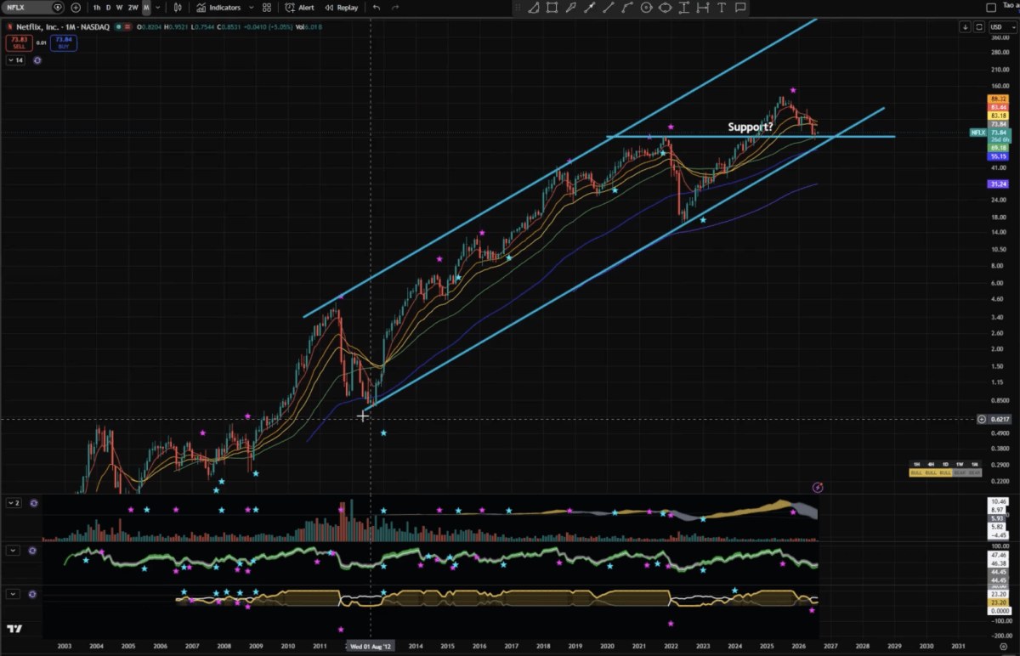This screenshot has width=1020, height=656.
Task: Select the triangle drawing tool
Action: click(533, 8)
